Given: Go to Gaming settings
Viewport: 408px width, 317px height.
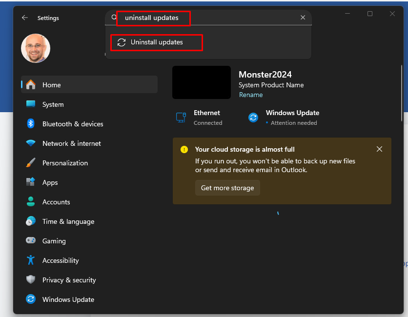Looking at the screenshot, I should pyautogui.click(x=89, y=241).
